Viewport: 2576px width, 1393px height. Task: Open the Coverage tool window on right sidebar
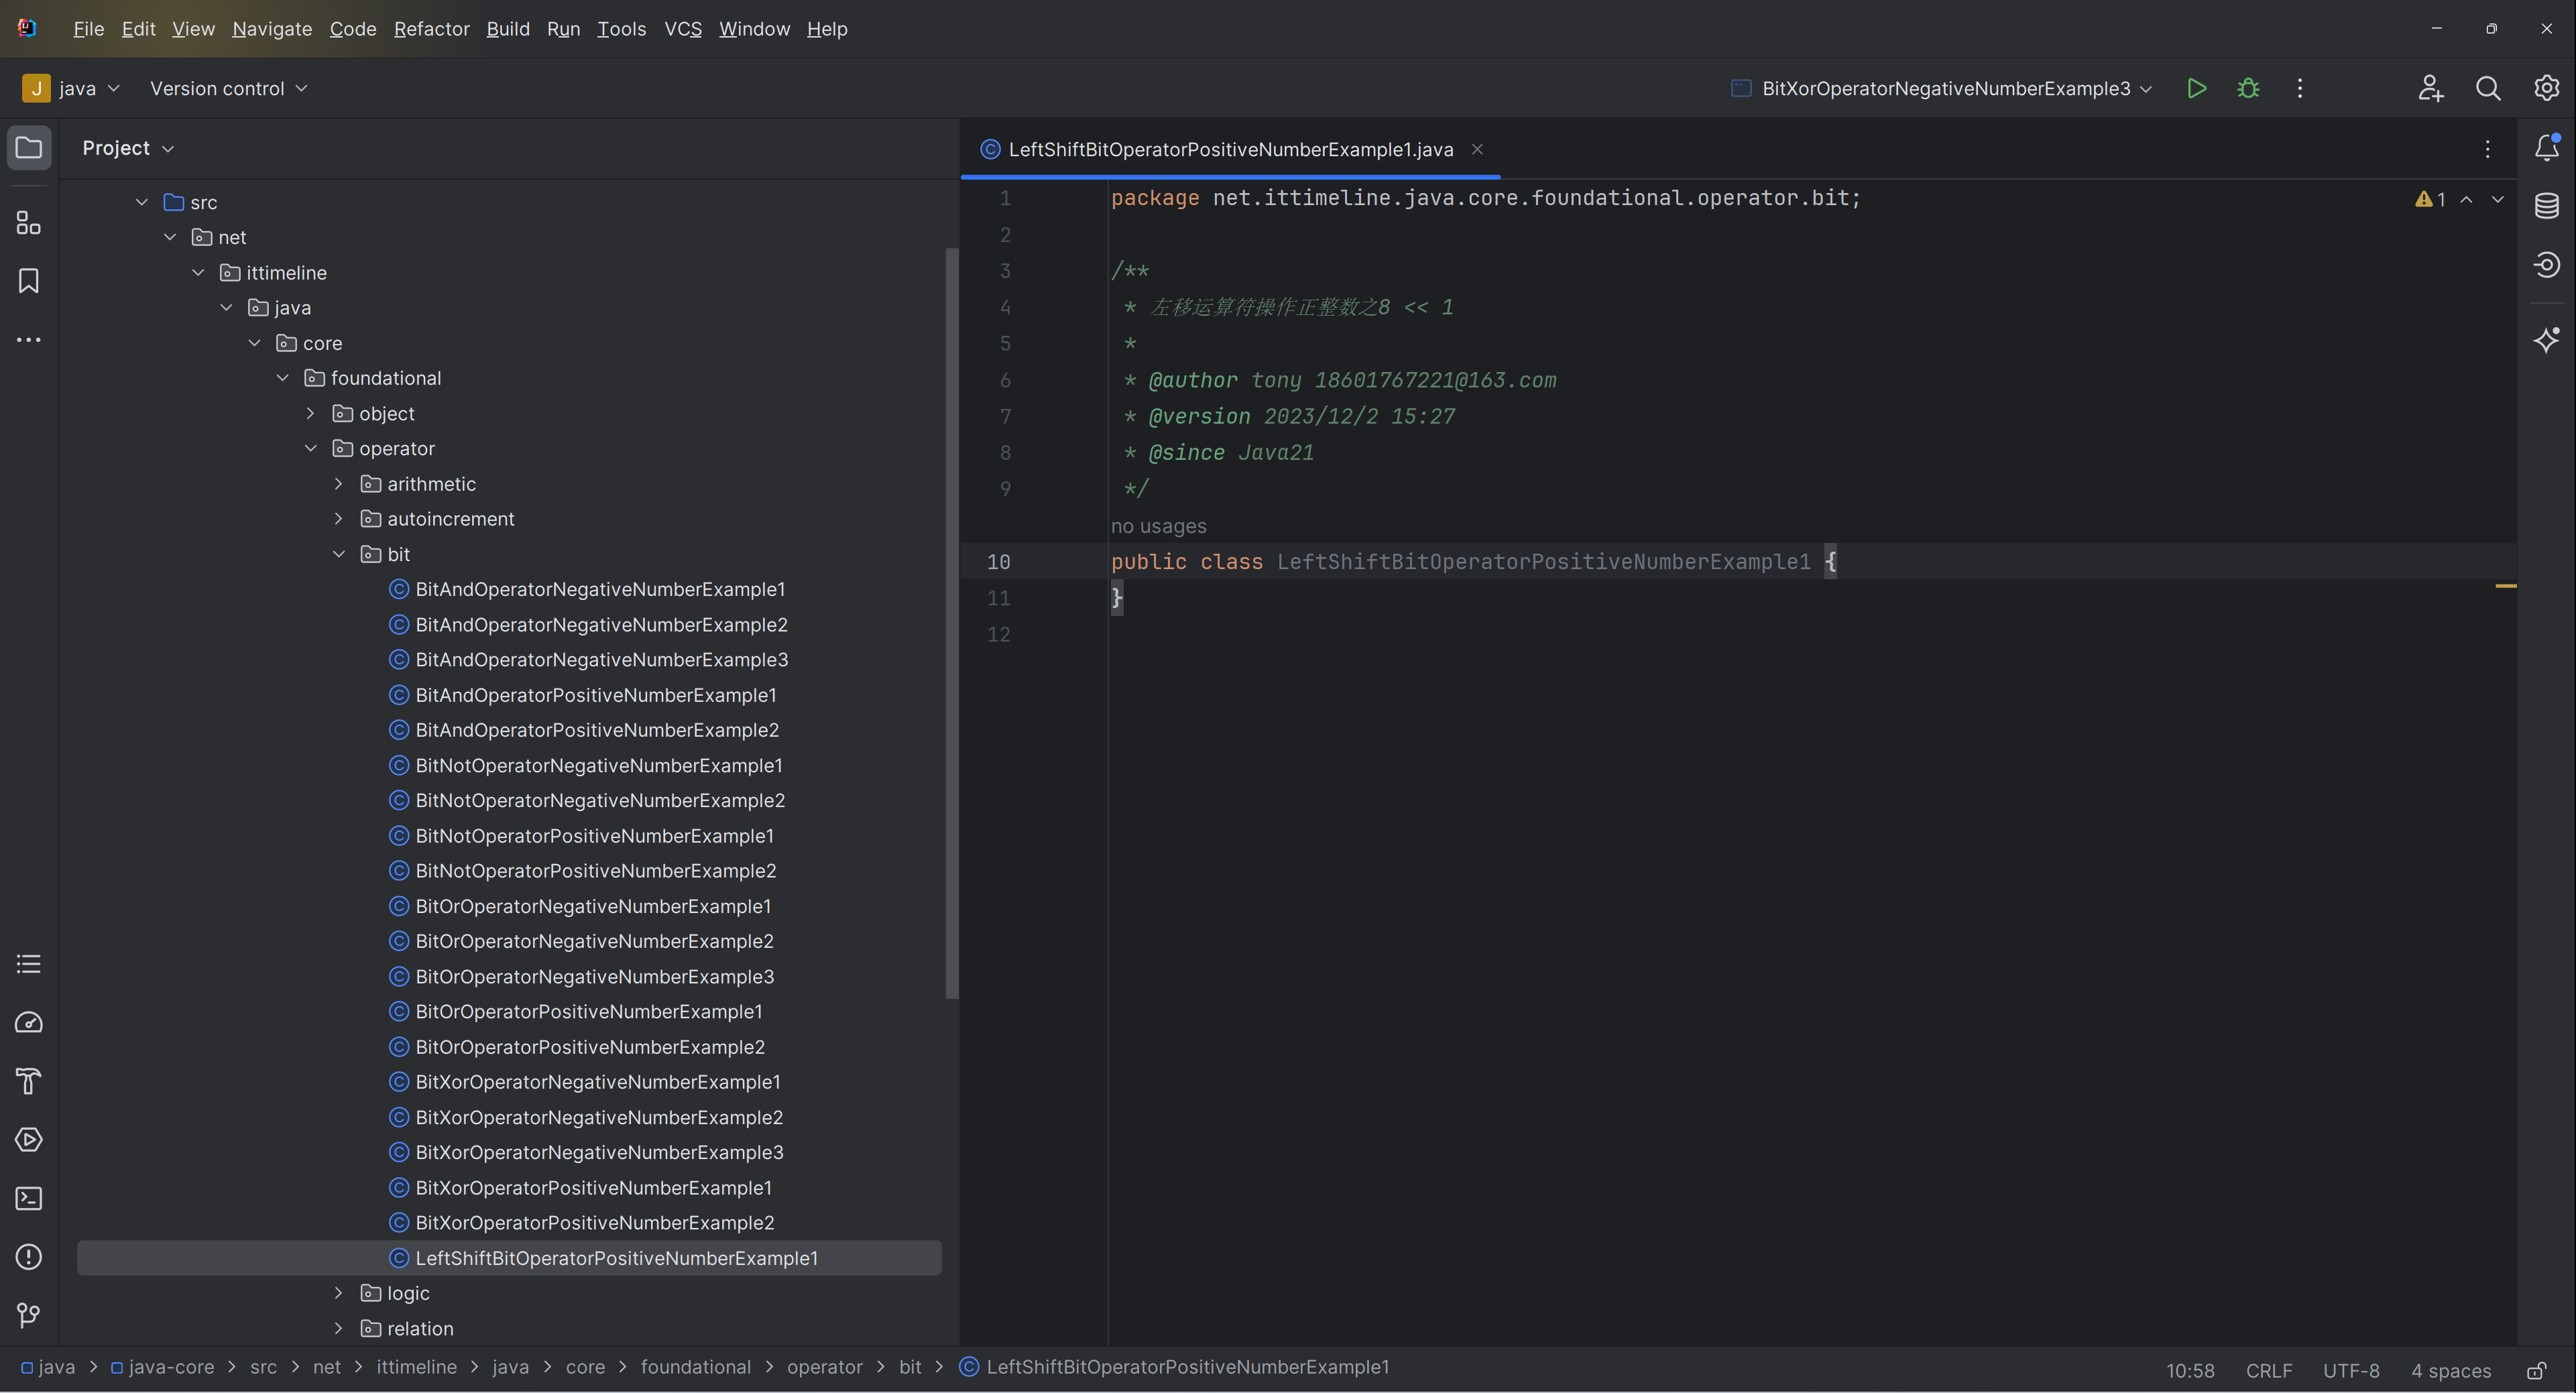click(2546, 265)
